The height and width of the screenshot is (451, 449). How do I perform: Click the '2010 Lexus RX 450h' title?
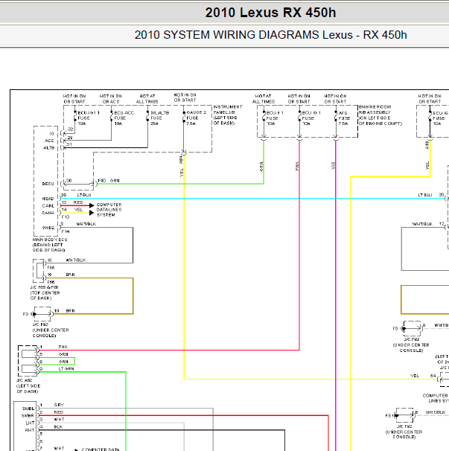pyautogui.click(x=270, y=13)
